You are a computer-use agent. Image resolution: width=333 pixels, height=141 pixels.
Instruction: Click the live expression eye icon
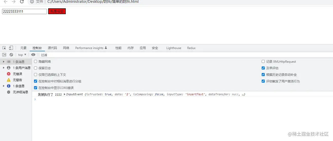tap(33, 55)
